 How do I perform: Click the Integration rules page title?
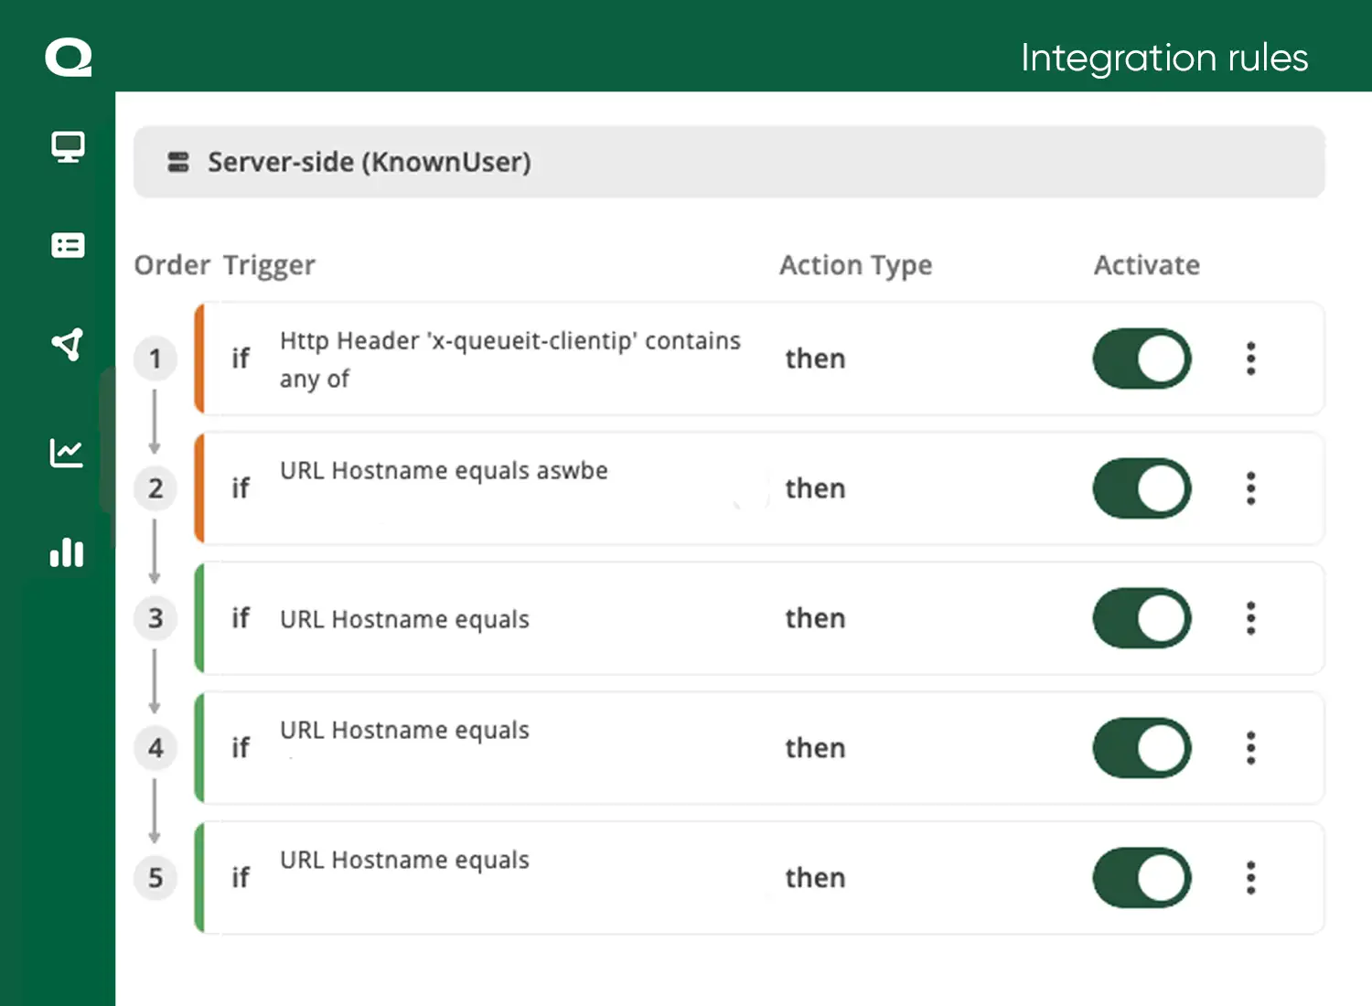point(1164,59)
